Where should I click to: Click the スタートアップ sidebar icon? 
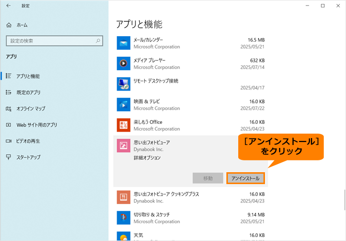(x=8, y=157)
